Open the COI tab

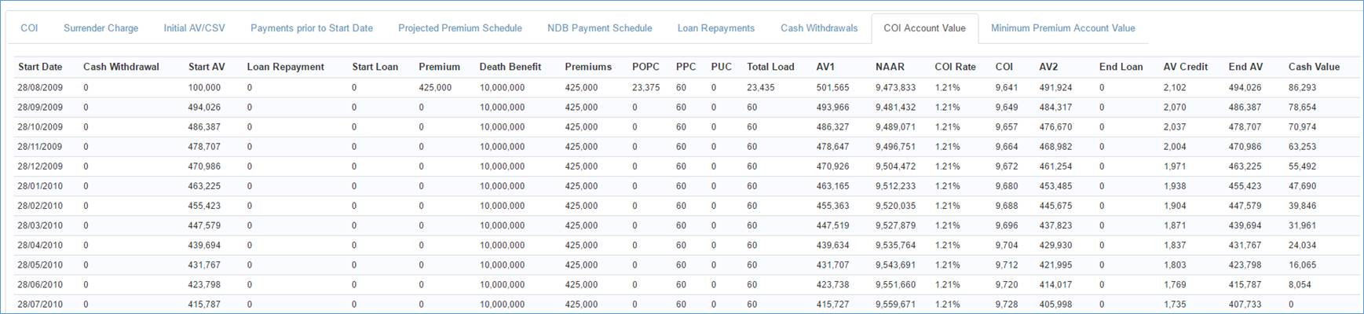coord(29,28)
